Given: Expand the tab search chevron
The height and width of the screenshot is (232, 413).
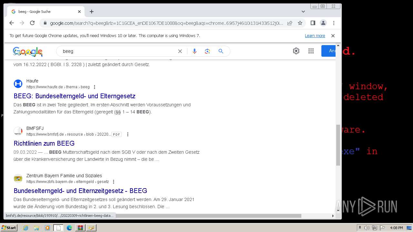Looking at the screenshot, I should pos(303,12).
